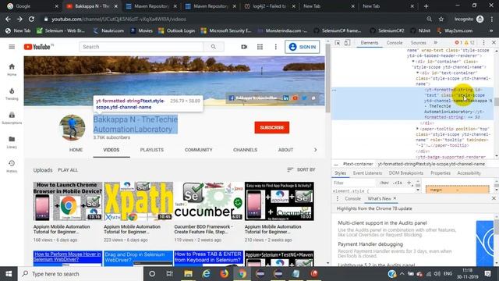Toggle the DevTools device toolbar icon

(x=347, y=42)
